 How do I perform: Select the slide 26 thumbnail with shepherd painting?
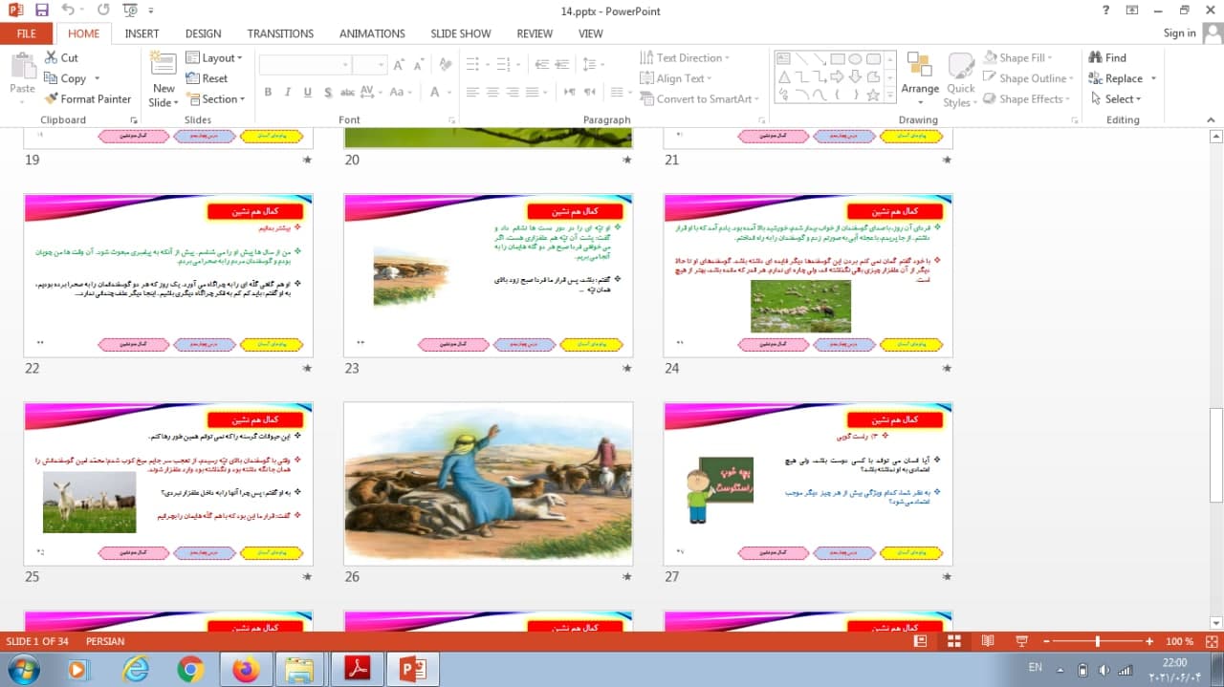488,483
